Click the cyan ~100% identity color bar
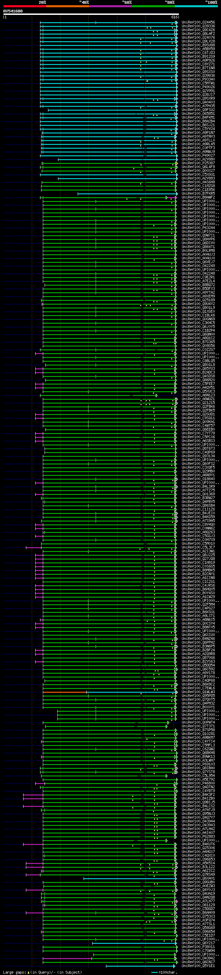 click(196, 7)
